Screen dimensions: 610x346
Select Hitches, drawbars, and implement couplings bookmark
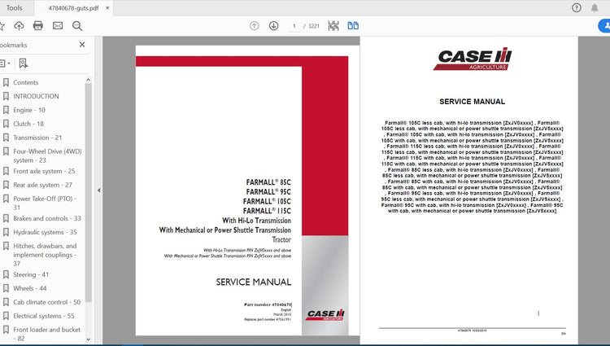45,255
